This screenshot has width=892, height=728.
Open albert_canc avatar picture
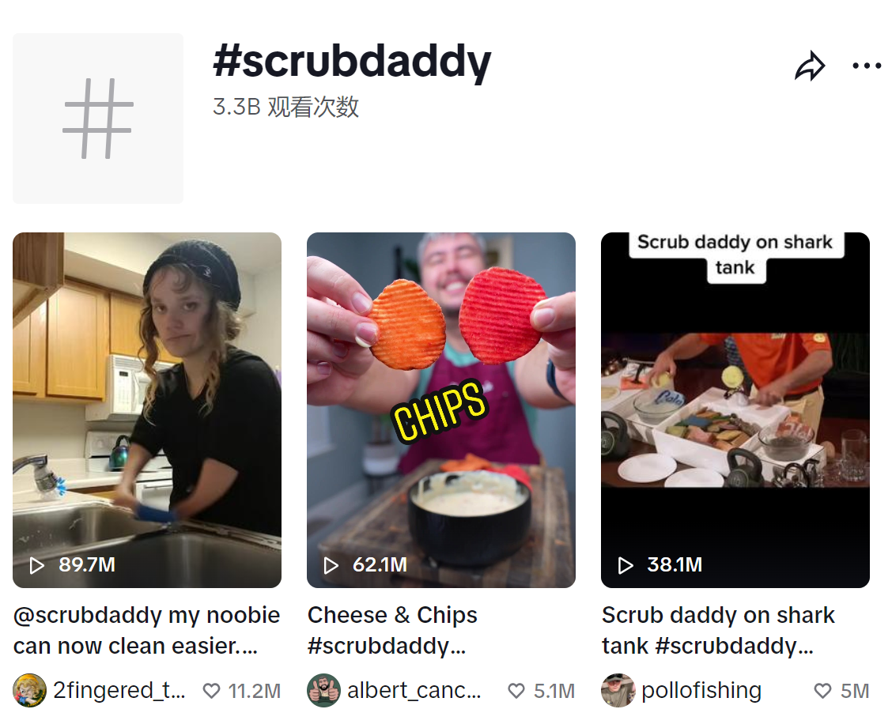pyautogui.click(x=323, y=691)
